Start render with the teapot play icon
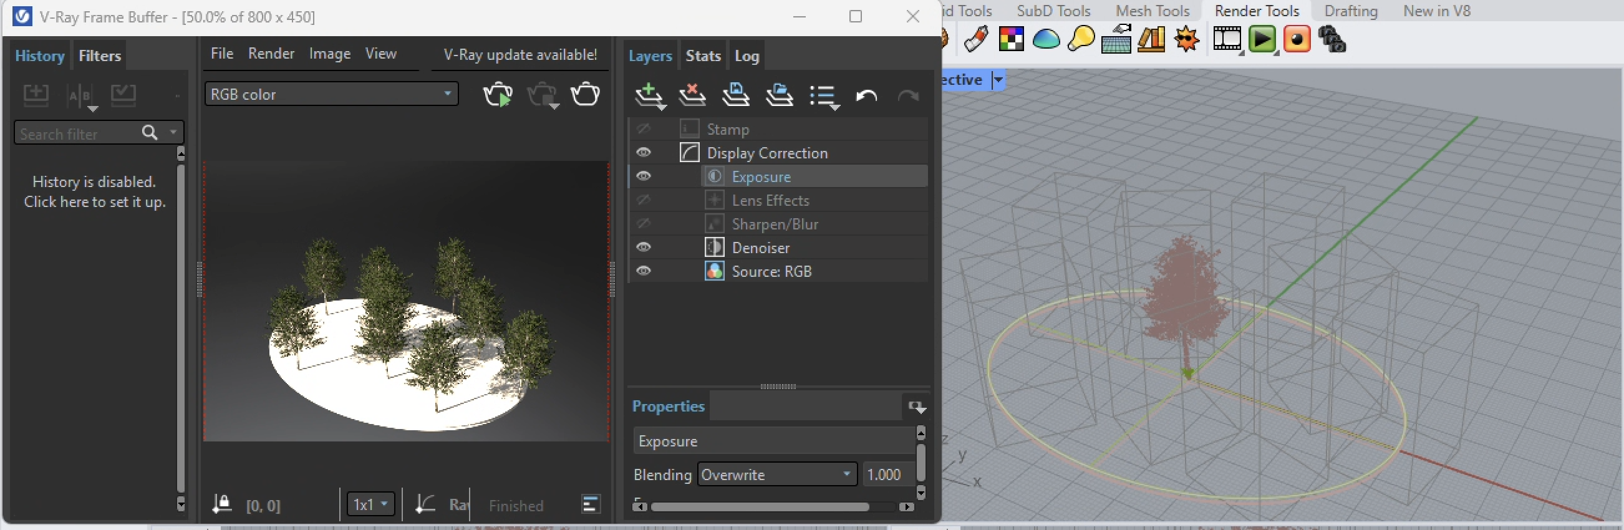 pos(498,95)
